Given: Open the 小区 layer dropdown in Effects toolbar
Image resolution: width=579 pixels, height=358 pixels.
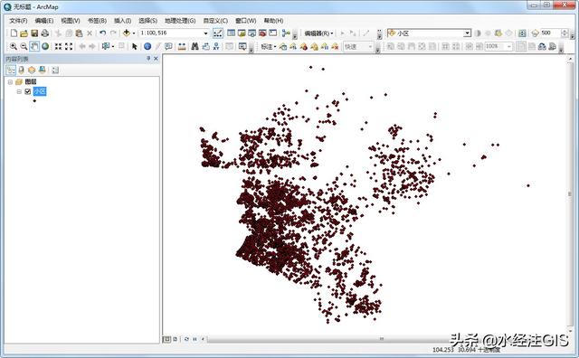Looking at the screenshot, I should (467, 33).
